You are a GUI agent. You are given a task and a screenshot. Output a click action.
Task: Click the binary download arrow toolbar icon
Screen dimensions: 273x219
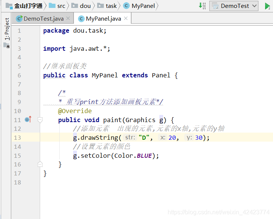(202, 6)
